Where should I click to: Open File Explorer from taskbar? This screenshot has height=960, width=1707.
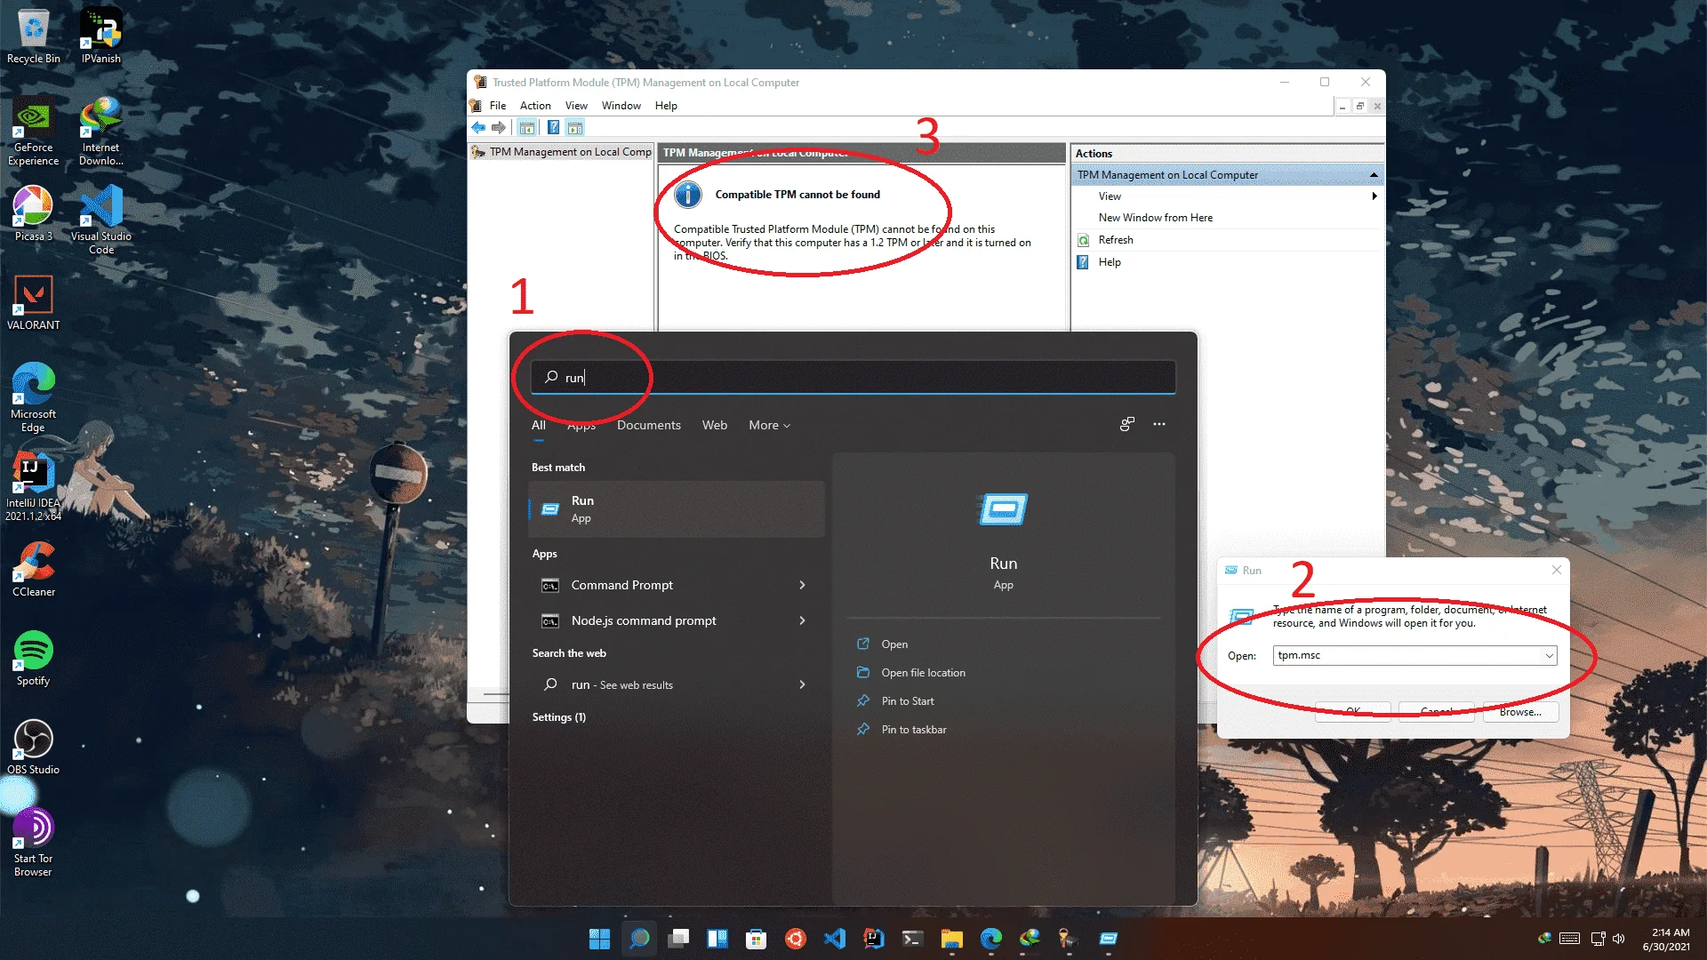(x=952, y=939)
